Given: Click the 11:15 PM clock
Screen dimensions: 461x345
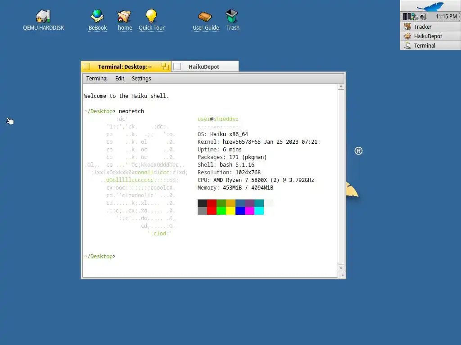Looking at the screenshot, I should (446, 17).
